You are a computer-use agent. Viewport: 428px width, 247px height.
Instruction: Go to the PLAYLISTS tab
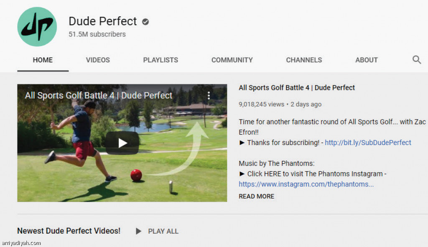[x=160, y=60]
